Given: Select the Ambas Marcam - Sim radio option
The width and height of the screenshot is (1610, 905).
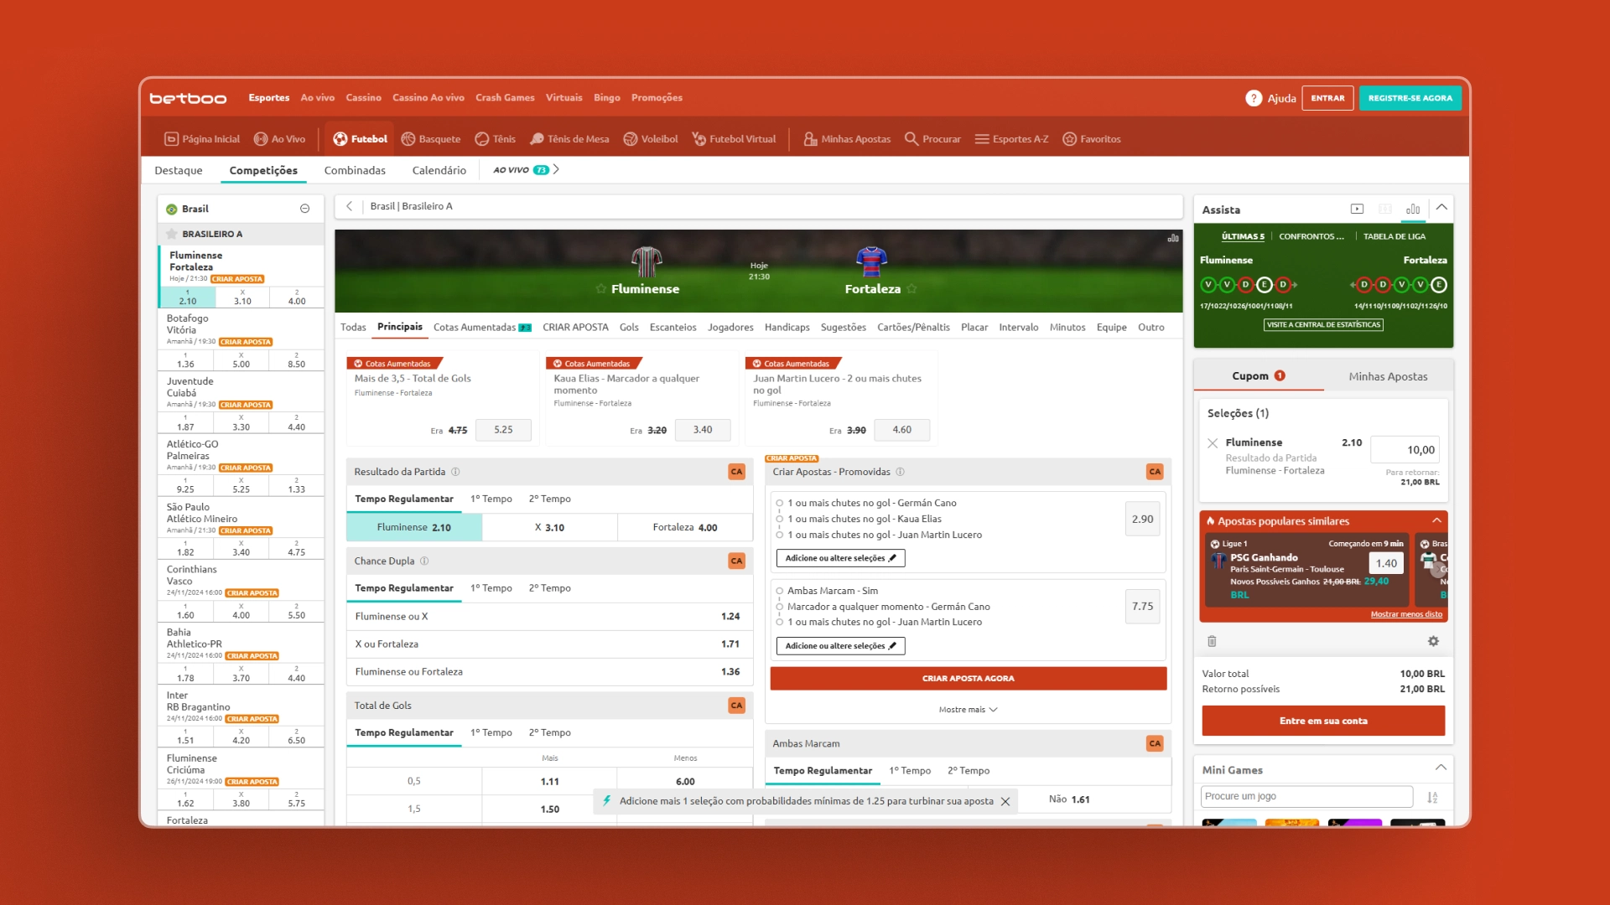Looking at the screenshot, I should [779, 591].
